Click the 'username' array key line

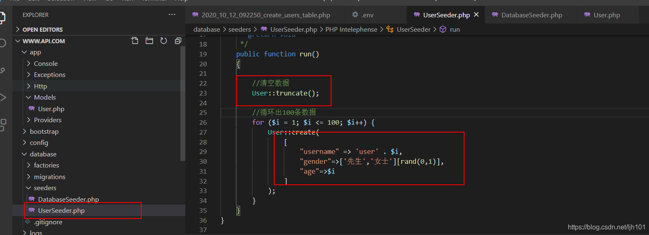(351, 152)
